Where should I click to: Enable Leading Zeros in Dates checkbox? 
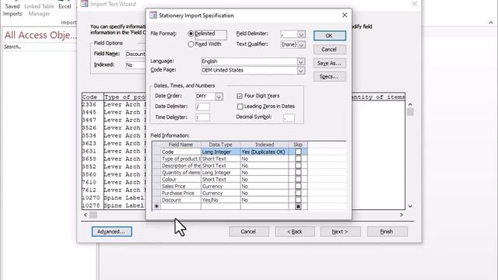[240, 107]
